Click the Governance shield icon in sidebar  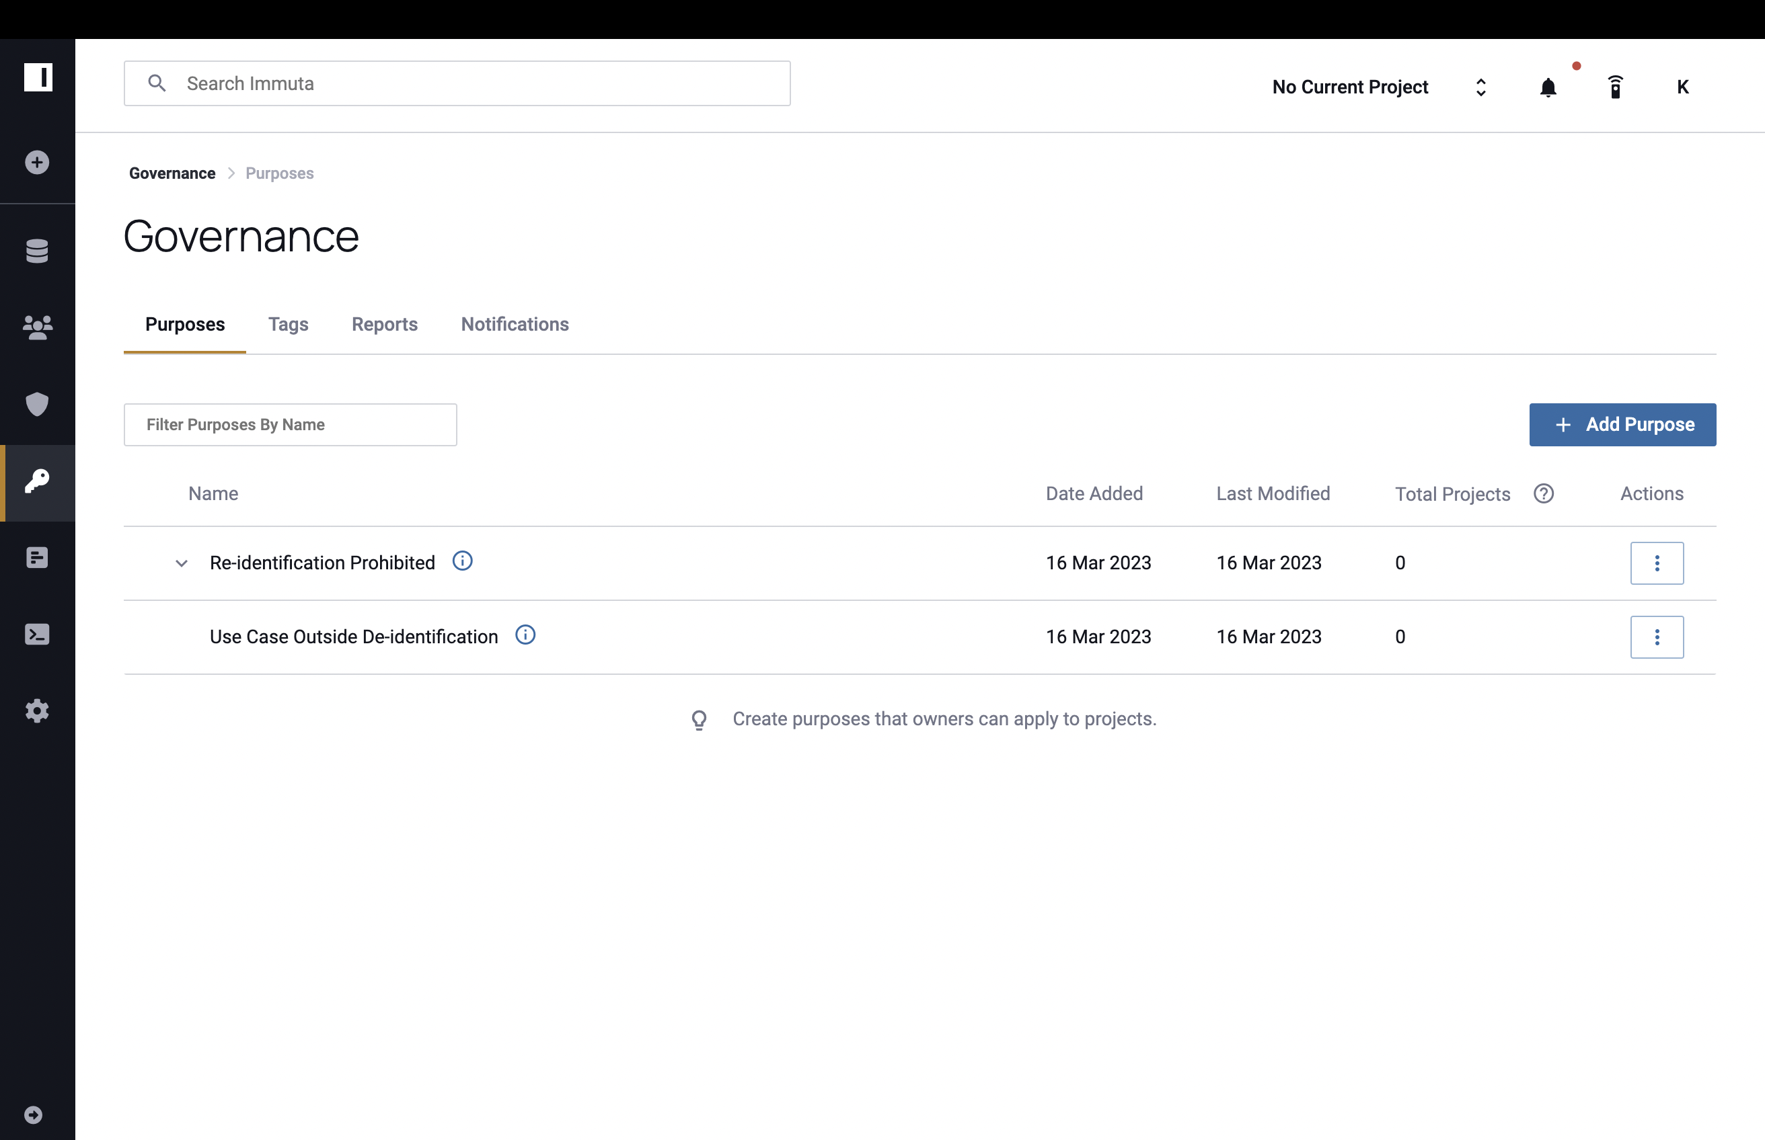click(x=37, y=403)
